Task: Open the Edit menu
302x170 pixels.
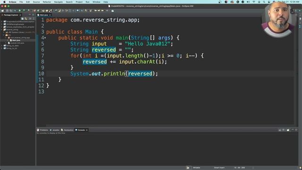Action: pos(28,2)
